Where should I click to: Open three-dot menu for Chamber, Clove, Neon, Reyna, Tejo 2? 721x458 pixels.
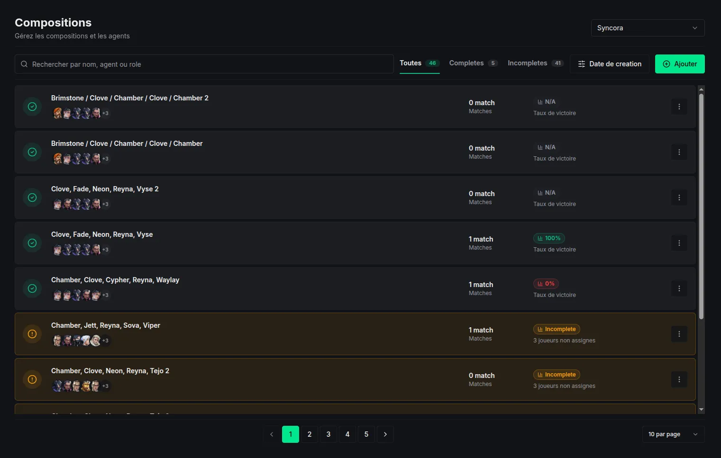click(x=679, y=379)
